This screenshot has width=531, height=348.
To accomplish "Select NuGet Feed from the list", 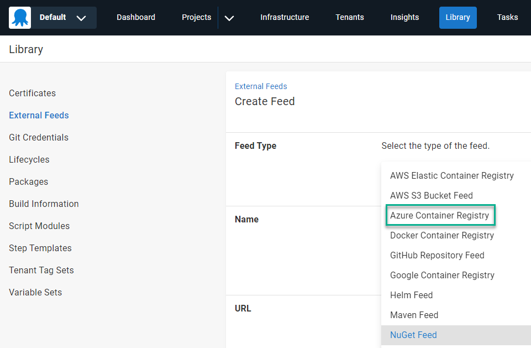I will [413, 335].
